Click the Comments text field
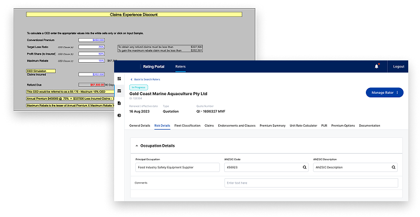The height and width of the screenshot is (217, 420). point(311,183)
